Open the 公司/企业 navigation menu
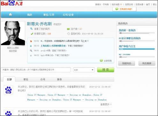158x116 pixels. 68,15
